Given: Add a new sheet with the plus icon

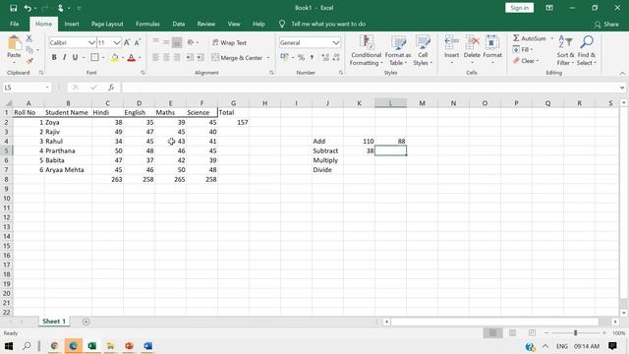Looking at the screenshot, I should 86,322.
